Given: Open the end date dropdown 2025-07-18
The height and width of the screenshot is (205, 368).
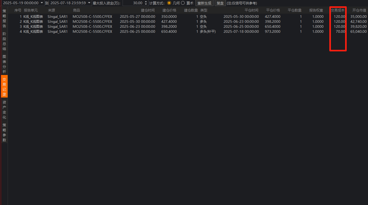Looking at the screenshot, I should [x=89, y=3].
